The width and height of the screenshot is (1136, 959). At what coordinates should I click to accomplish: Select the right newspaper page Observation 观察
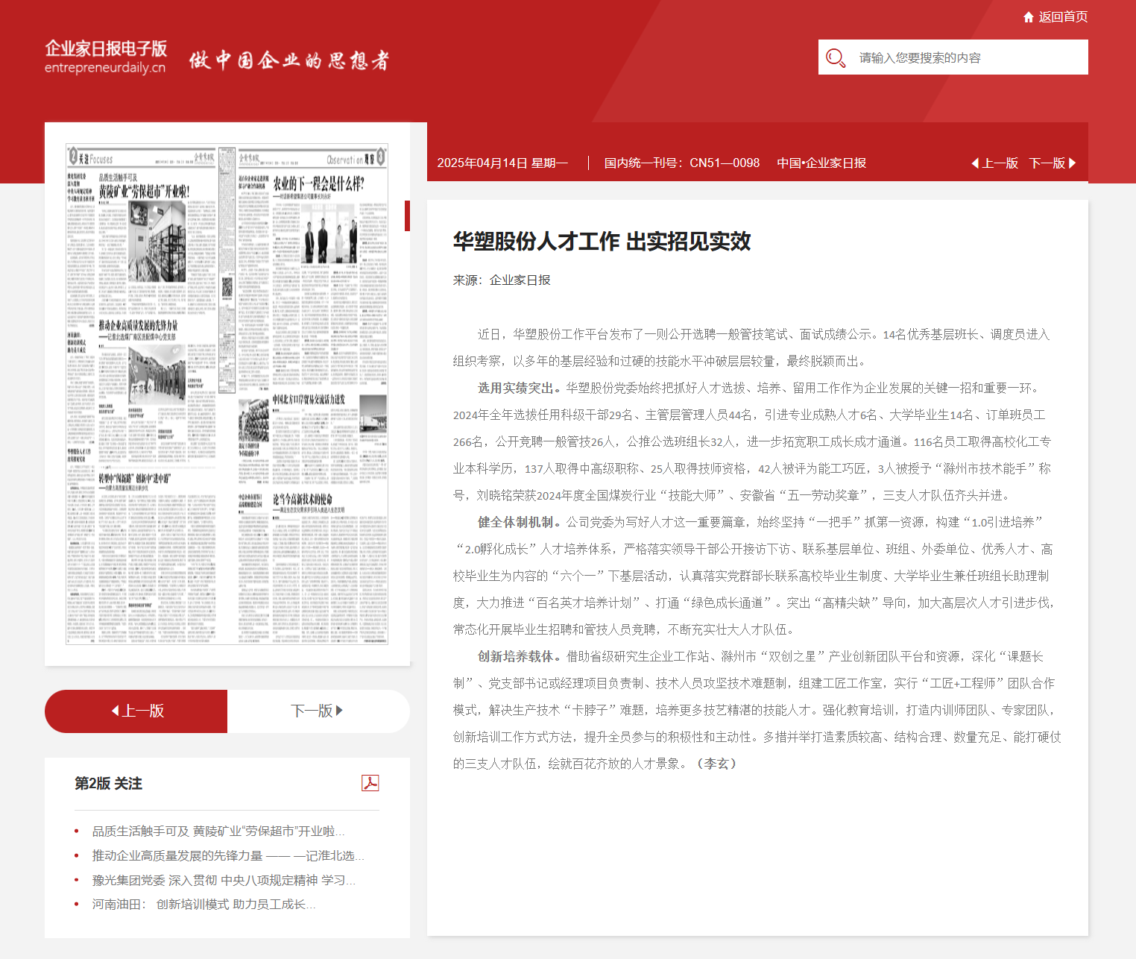tap(312, 394)
